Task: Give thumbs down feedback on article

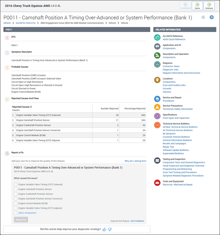Action: pos(110,230)
